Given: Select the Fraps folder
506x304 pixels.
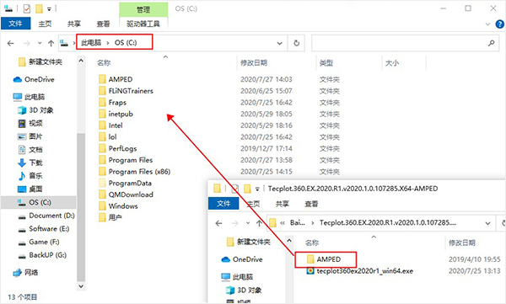Looking at the screenshot, I should (x=112, y=103).
